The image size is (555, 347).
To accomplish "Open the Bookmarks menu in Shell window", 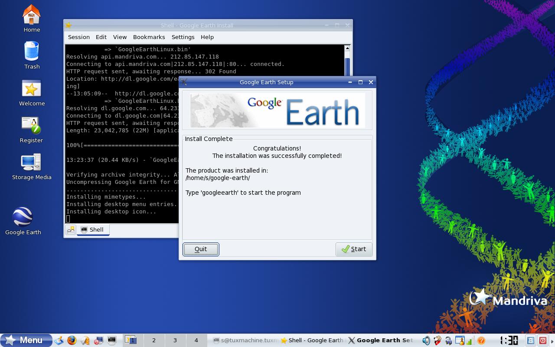I will (149, 37).
